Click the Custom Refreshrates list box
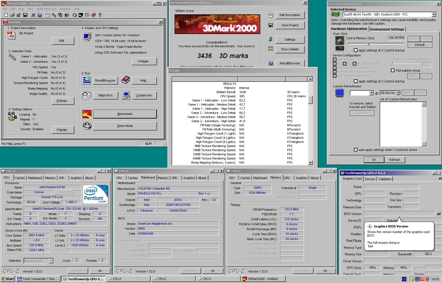442x283 pixels. (x=403, y=124)
